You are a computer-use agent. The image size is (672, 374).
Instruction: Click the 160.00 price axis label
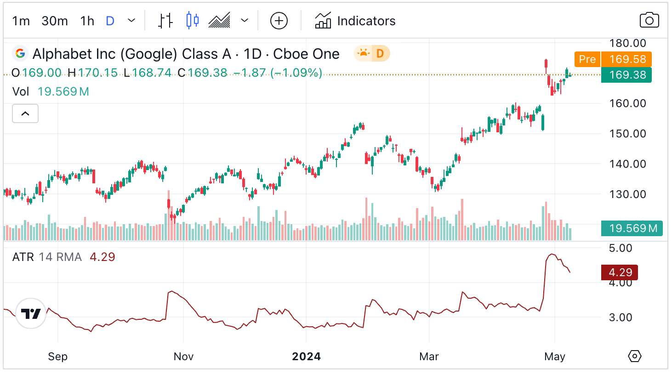tap(627, 103)
